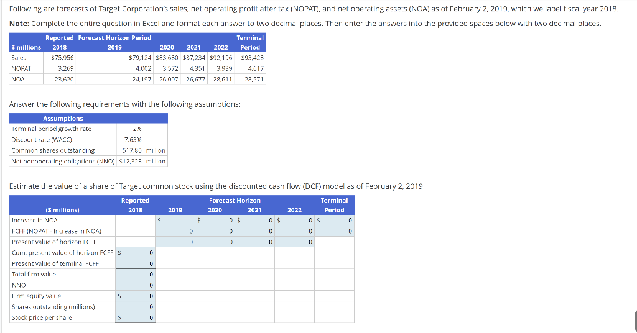Screen dimensions: 637x333
Task: Click NOA value 28,611
Action: 222,80
